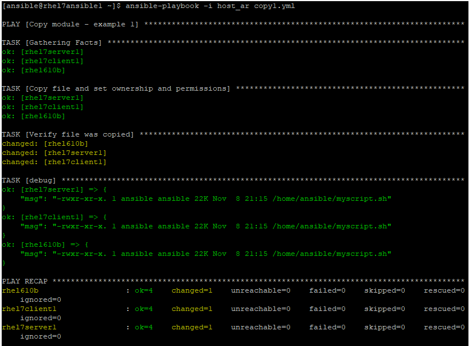The image size is (469, 346).
Task: Click the changed rhel7client1 line
Action: 54,162
